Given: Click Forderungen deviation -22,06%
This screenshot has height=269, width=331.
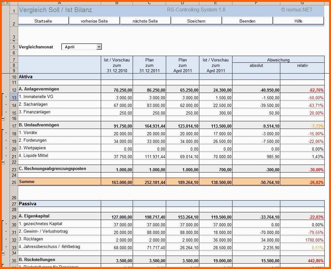Looking at the screenshot, I should pyautogui.click(x=316, y=141).
